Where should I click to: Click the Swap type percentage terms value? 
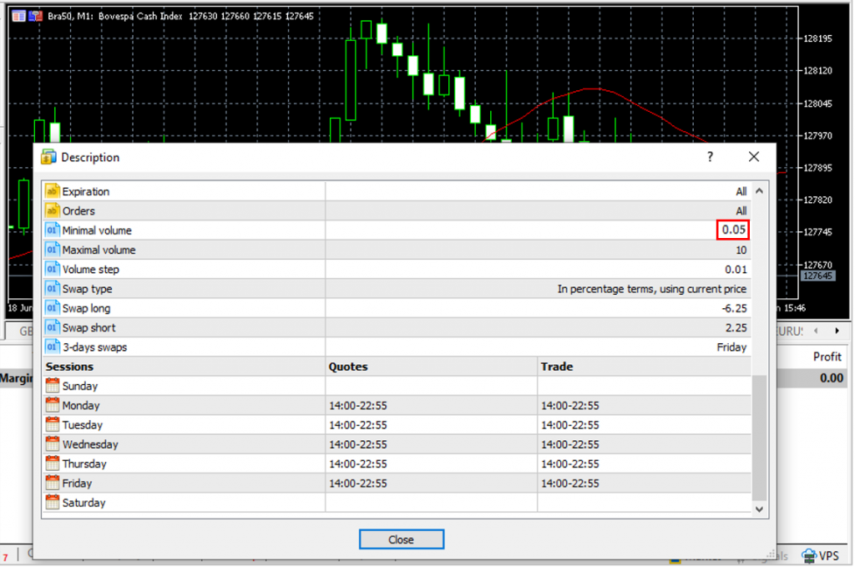coord(651,289)
